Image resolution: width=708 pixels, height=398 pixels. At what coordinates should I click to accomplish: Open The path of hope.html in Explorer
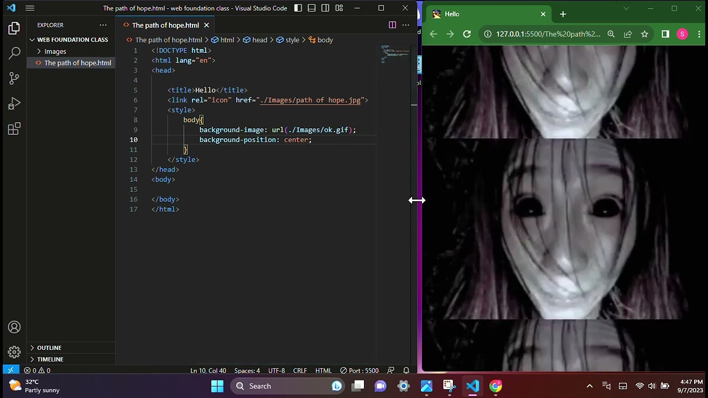[72, 63]
